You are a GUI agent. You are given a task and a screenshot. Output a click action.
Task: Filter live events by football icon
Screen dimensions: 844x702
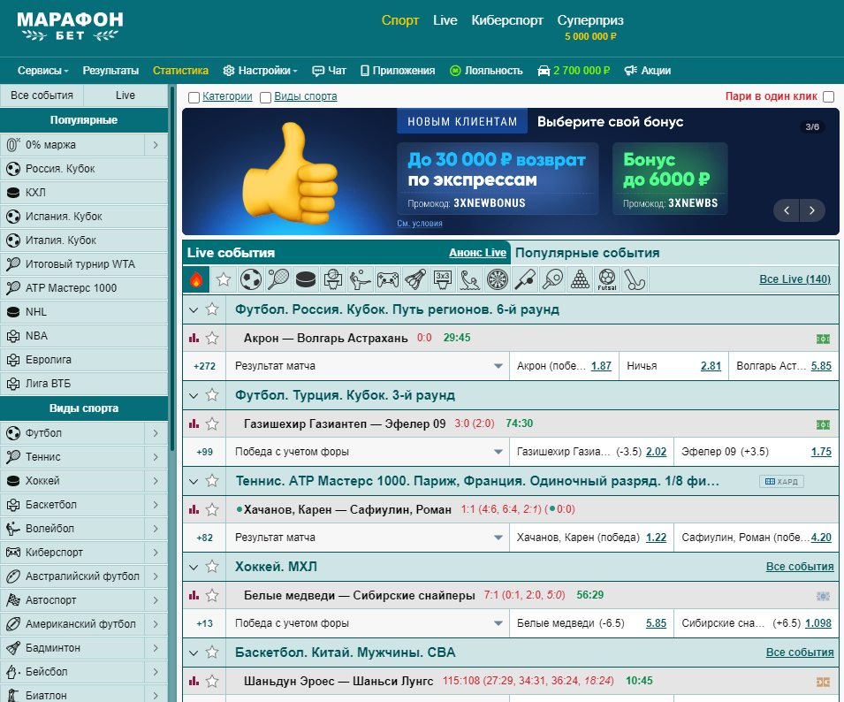(251, 279)
